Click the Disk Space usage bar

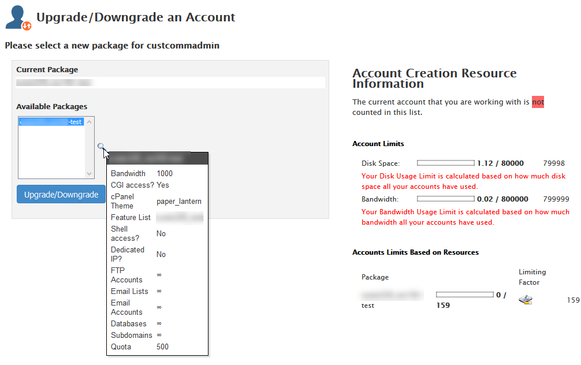click(445, 163)
